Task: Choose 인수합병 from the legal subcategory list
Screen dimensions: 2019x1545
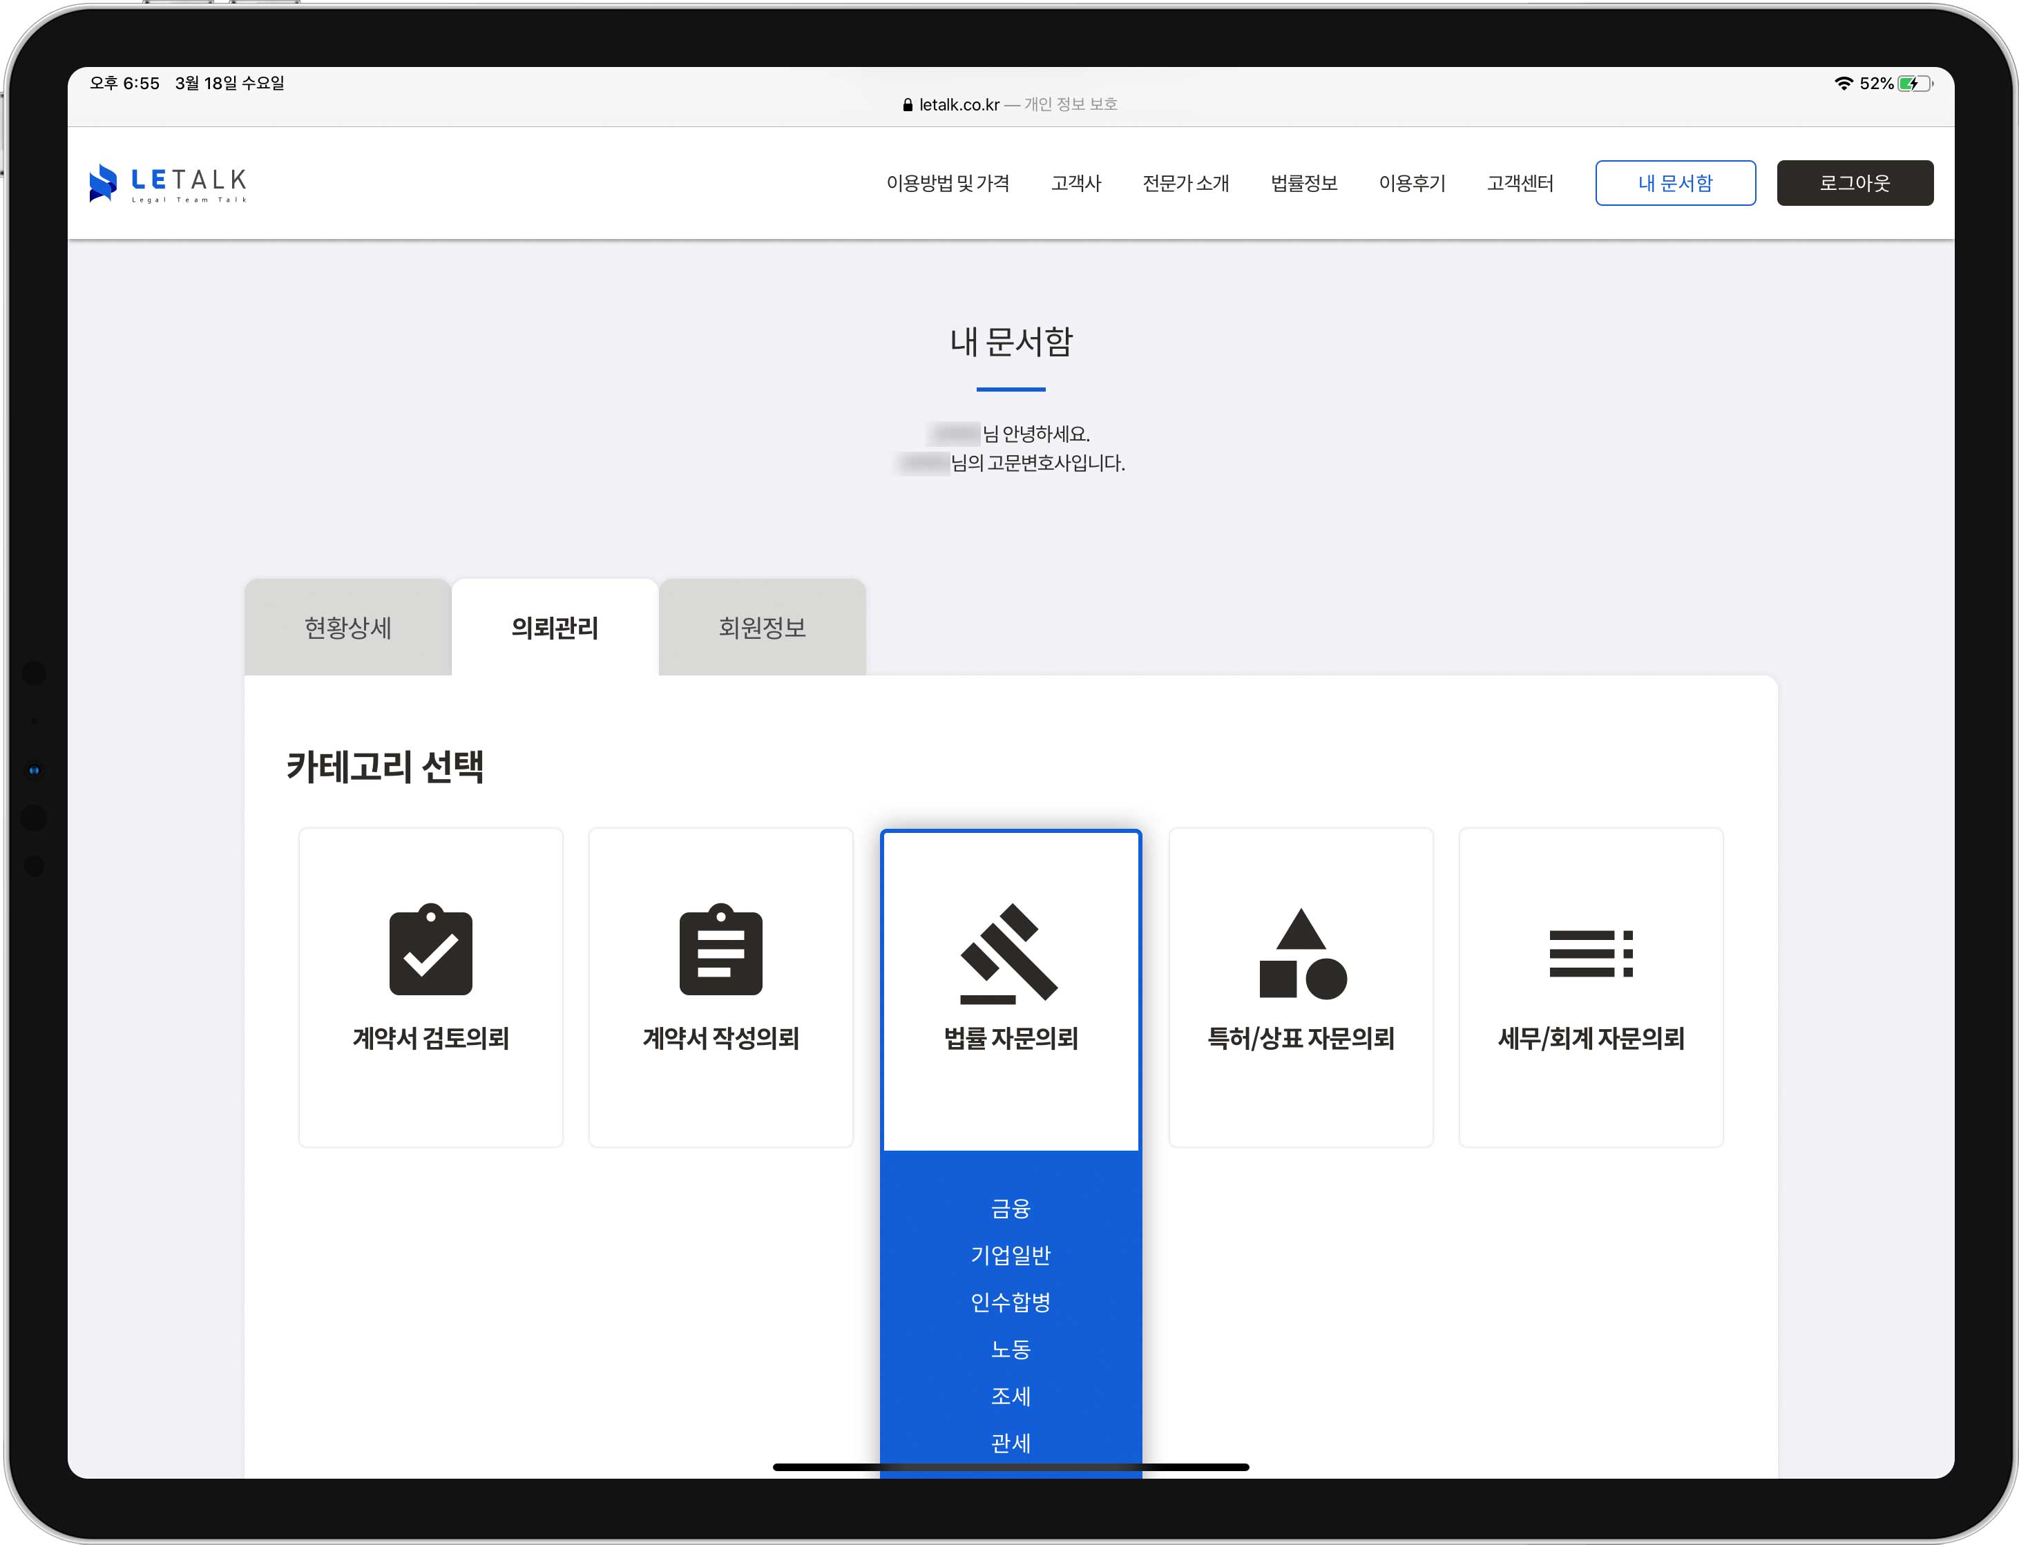Action: (1010, 1302)
